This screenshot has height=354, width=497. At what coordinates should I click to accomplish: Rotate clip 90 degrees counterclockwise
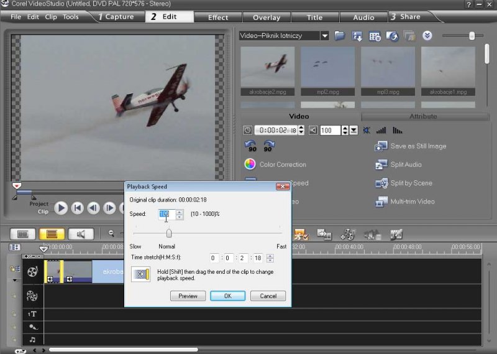[x=251, y=146]
